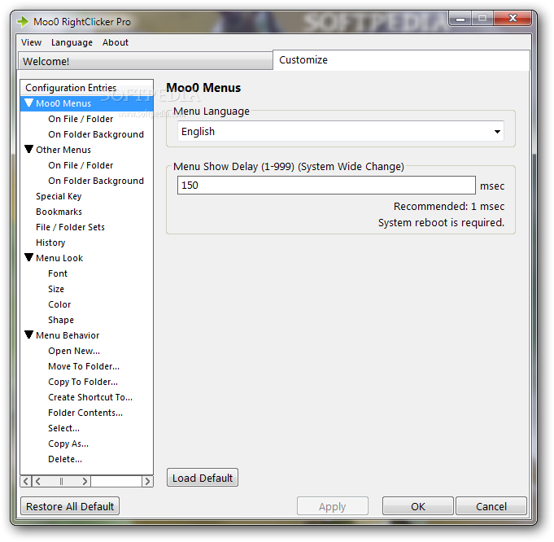Open the Shape settings entry
The height and width of the screenshot is (542, 554).
(x=61, y=320)
